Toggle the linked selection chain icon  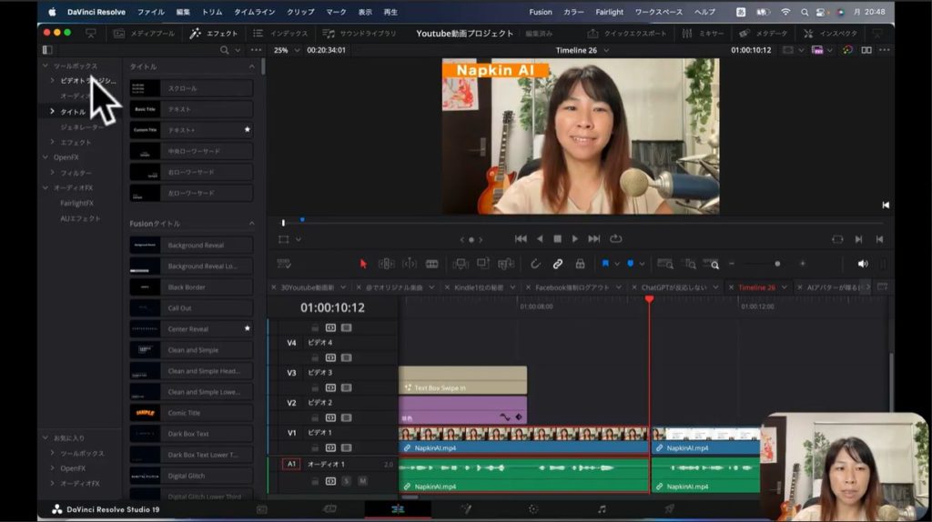pyautogui.click(x=557, y=264)
